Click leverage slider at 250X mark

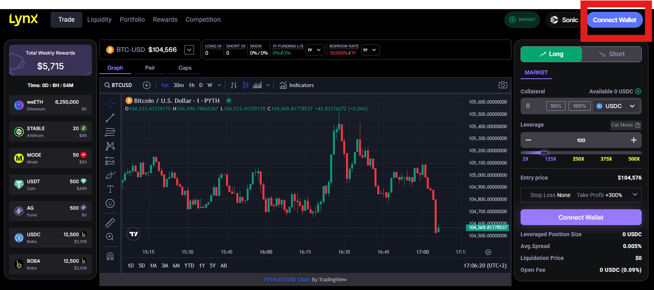point(578,153)
